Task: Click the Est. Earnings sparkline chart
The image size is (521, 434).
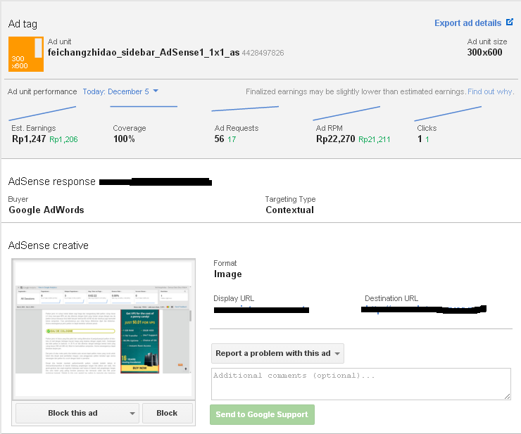Action: pyautogui.click(x=42, y=113)
